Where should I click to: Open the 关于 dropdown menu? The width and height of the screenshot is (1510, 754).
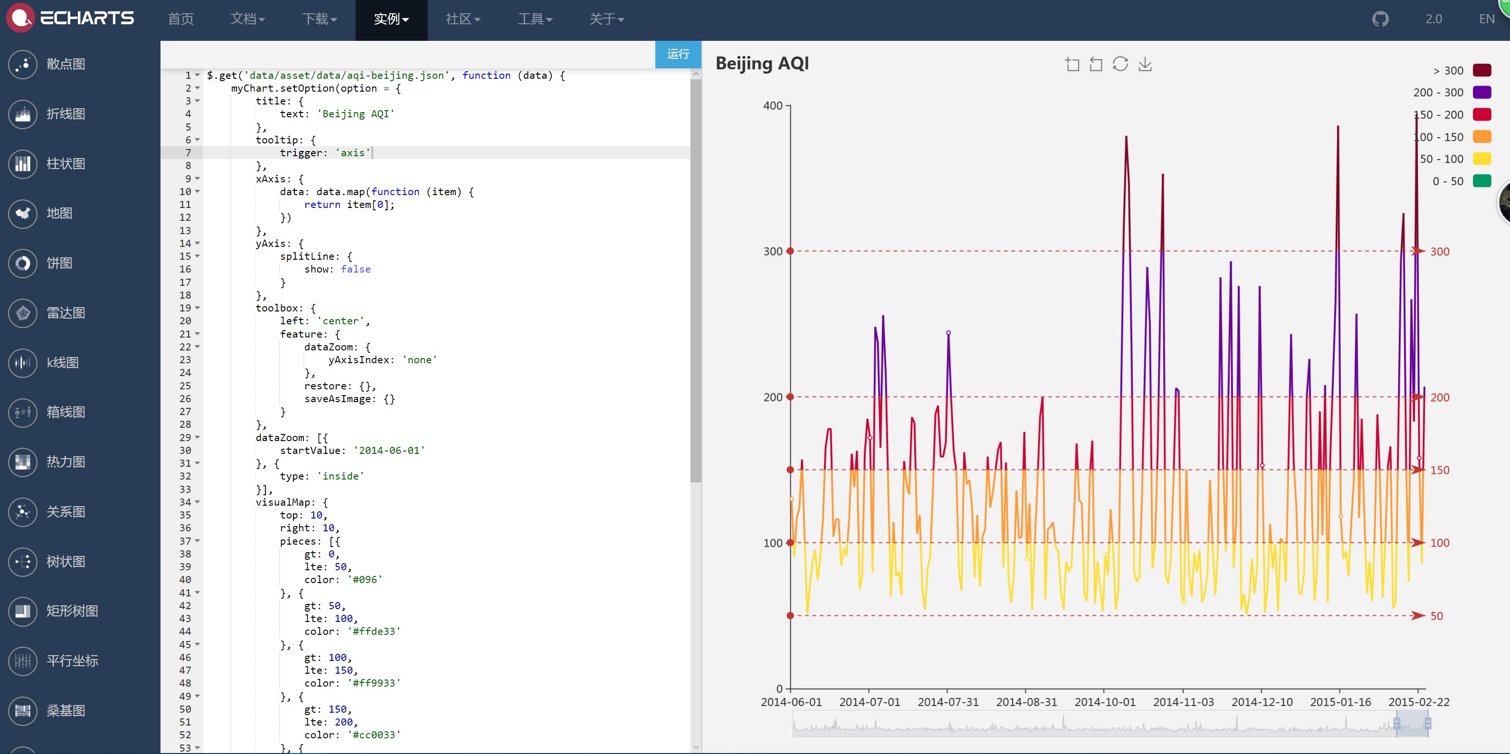click(607, 19)
